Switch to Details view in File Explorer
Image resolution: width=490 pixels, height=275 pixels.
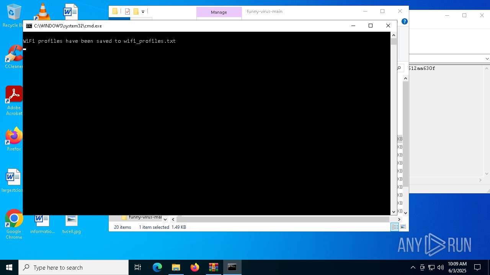395,227
